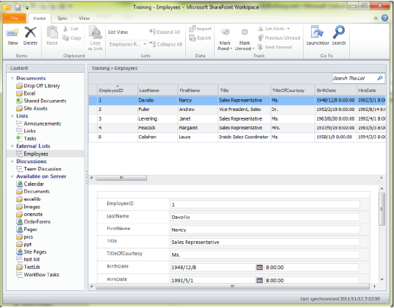This screenshot has width=394, height=308.
Task: Open the Links list
Action: coord(26,131)
